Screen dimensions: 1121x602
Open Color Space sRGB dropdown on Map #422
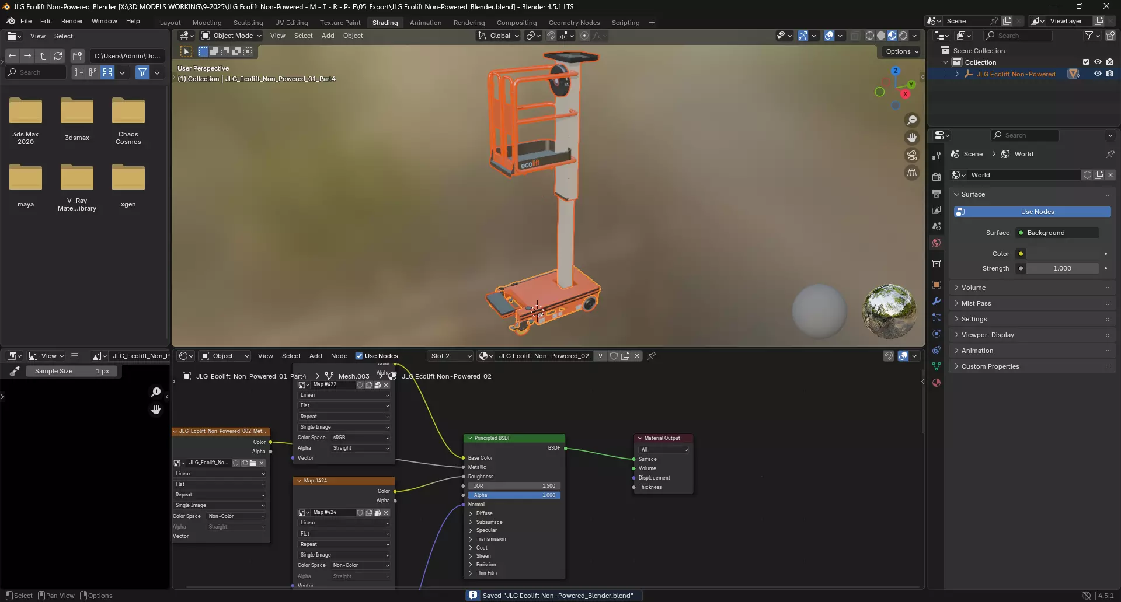[361, 437]
